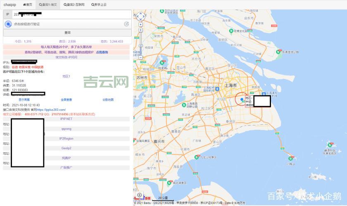Click the 显示周围 link

[24, 100]
